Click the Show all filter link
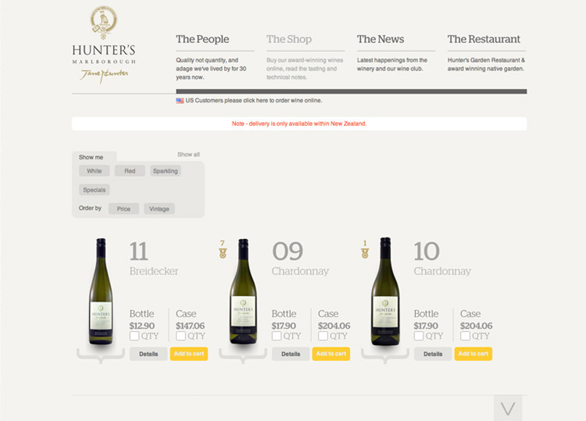The image size is (586, 421). (189, 155)
